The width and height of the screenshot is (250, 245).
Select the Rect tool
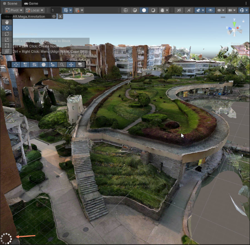coord(6,45)
